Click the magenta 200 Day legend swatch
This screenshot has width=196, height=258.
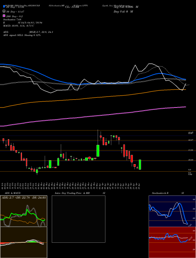click(x=4, y=16)
